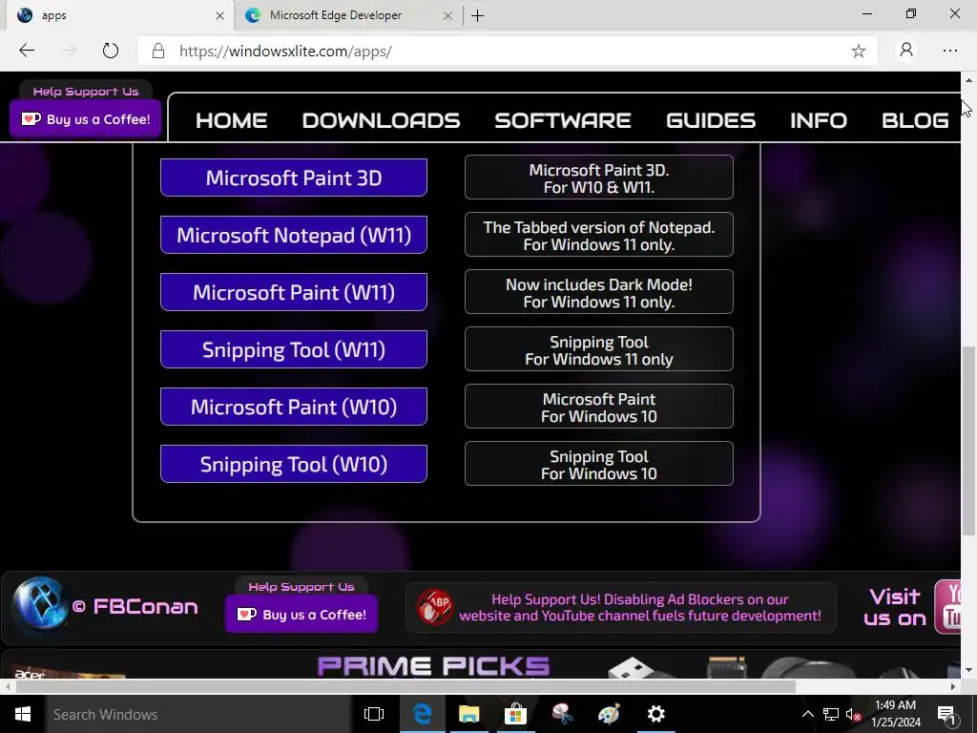Click the vertical page scrollbar thumb

tap(968, 441)
